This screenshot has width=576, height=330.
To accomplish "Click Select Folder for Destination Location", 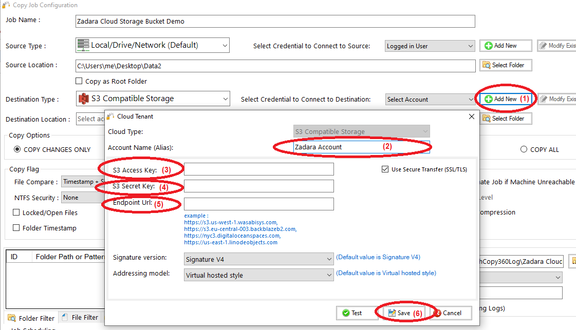I will (506, 119).
